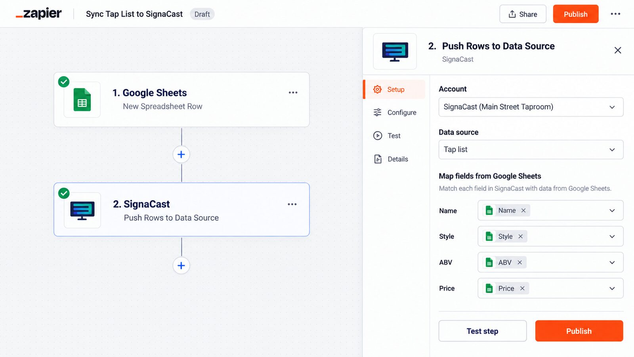Expand the Price field mapping dropdown
Image resolution: width=634 pixels, height=357 pixels.
click(612, 288)
